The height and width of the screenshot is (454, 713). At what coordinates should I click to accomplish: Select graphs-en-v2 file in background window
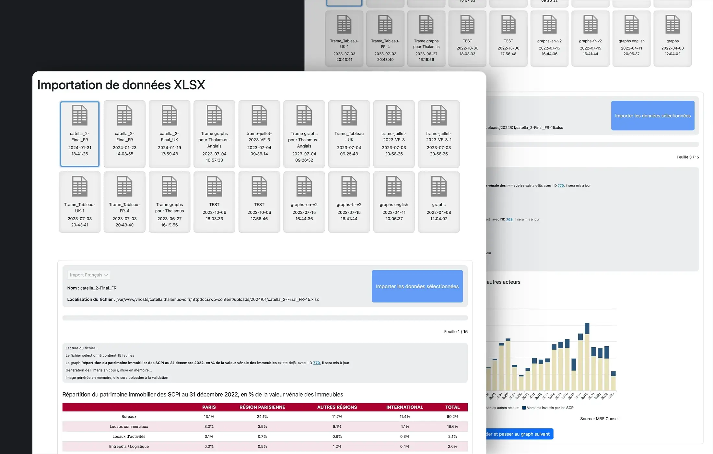click(x=549, y=39)
